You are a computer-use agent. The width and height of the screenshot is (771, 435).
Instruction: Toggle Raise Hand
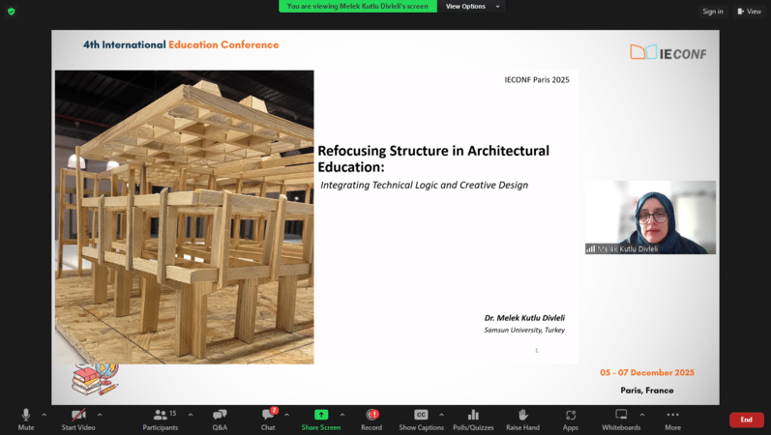point(522,418)
